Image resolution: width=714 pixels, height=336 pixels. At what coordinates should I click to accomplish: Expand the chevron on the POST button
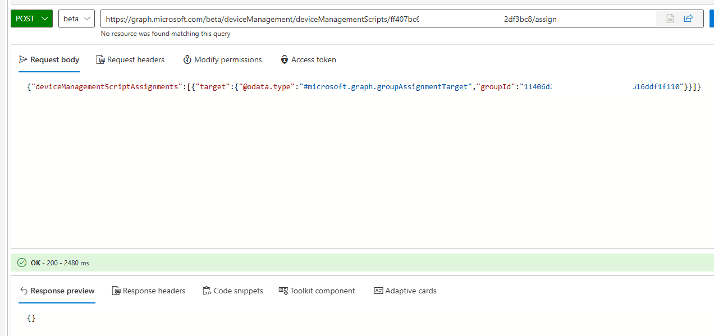[x=44, y=18]
